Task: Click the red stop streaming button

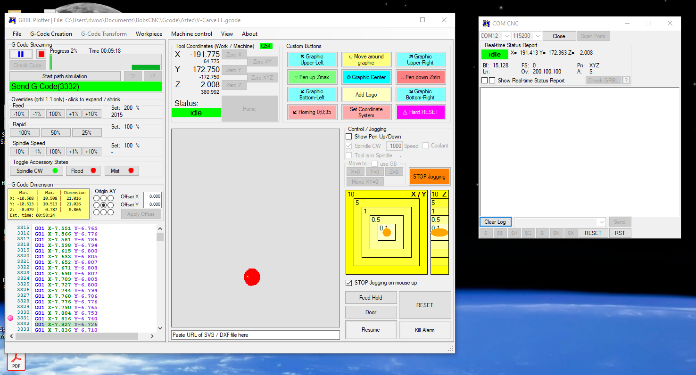Action: pos(41,54)
